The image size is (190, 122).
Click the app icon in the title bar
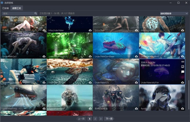coord(2,3)
